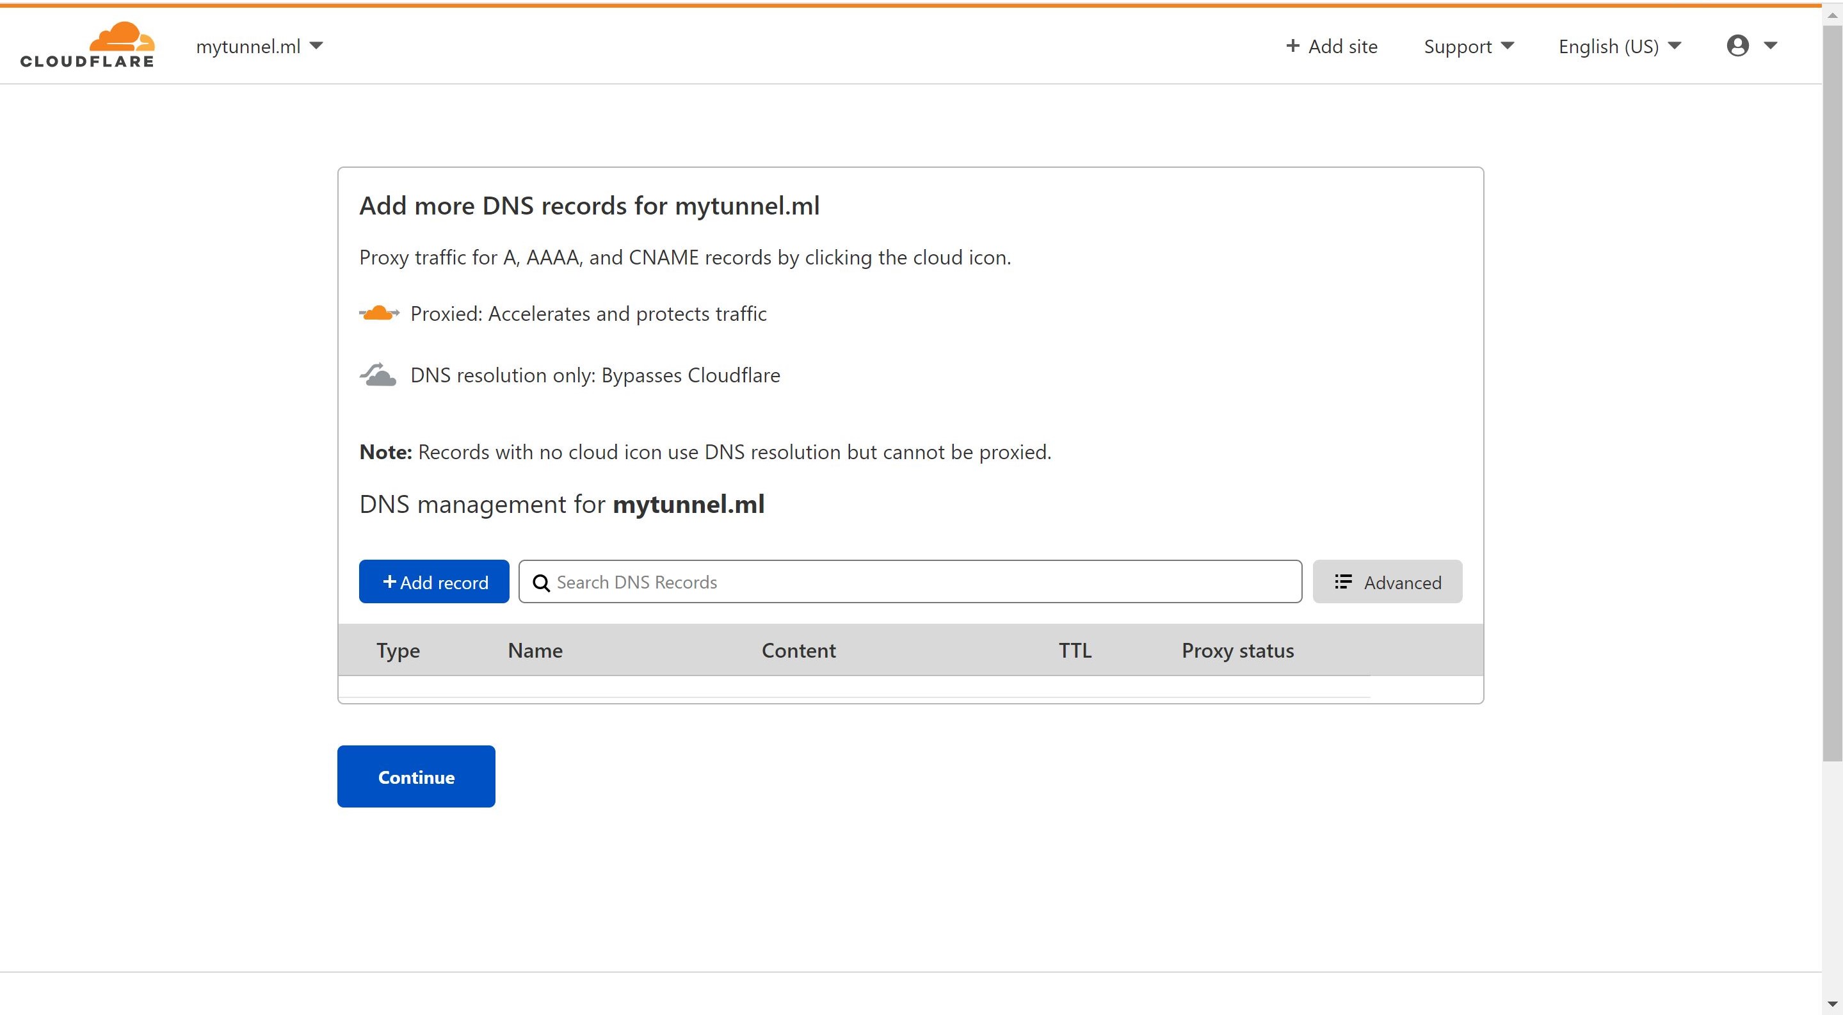The width and height of the screenshot is (1843, 1015).
Task: Click the magnifier icon in DNS search
Action: (542, 583)
